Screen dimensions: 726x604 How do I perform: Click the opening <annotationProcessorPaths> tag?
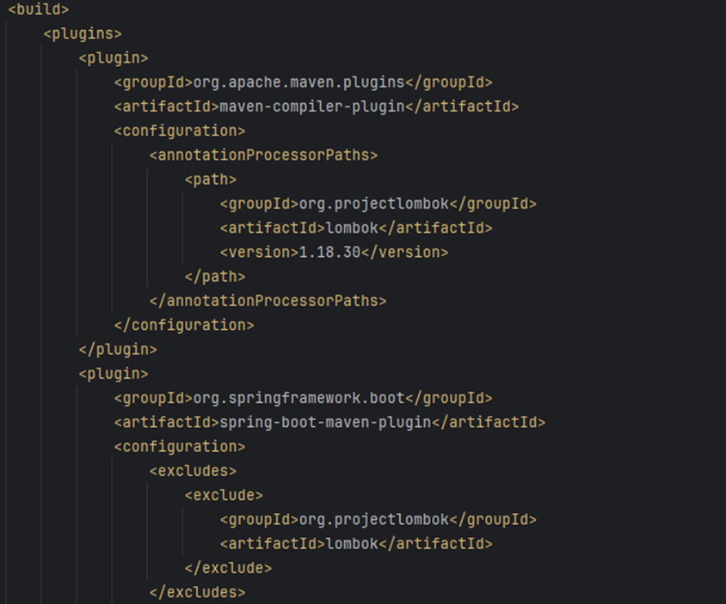tap(263, 155)
